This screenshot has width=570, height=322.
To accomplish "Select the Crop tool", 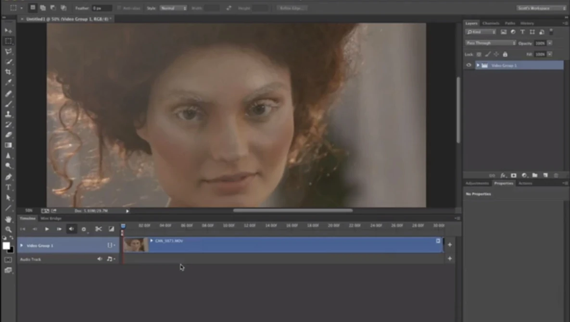I will click(8, 72).
